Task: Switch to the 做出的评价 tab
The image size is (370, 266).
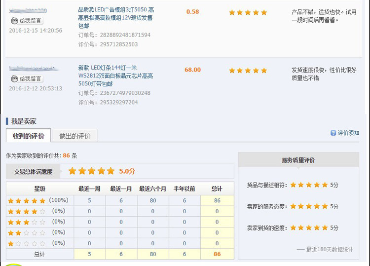Action: pos(74,136)
